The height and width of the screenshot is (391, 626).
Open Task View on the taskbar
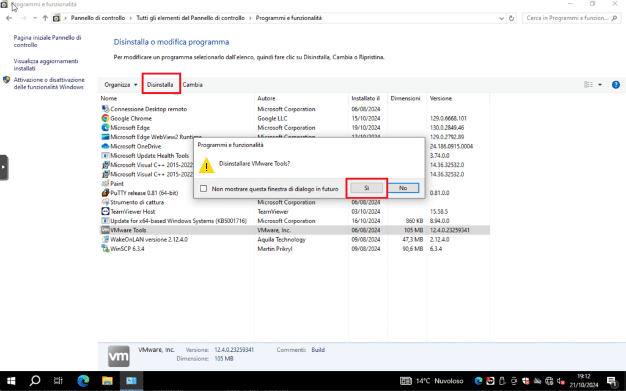click(58, 381)
